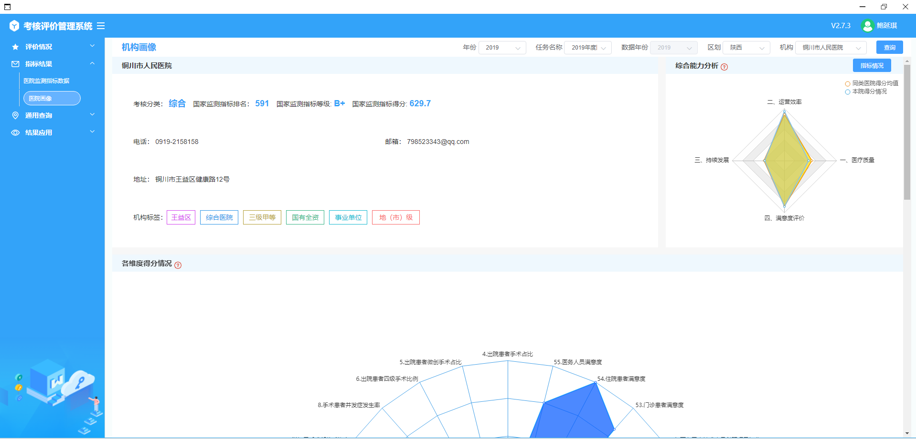Screen dimensions: 916x439
Task: Click the 三级甲等 tag
Action: 262,217
